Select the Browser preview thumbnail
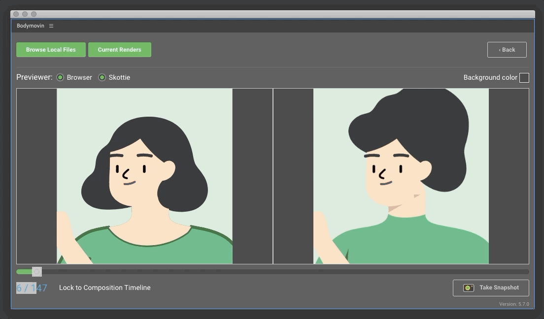This screenshot has width=544, height=319. pos(144,176)
